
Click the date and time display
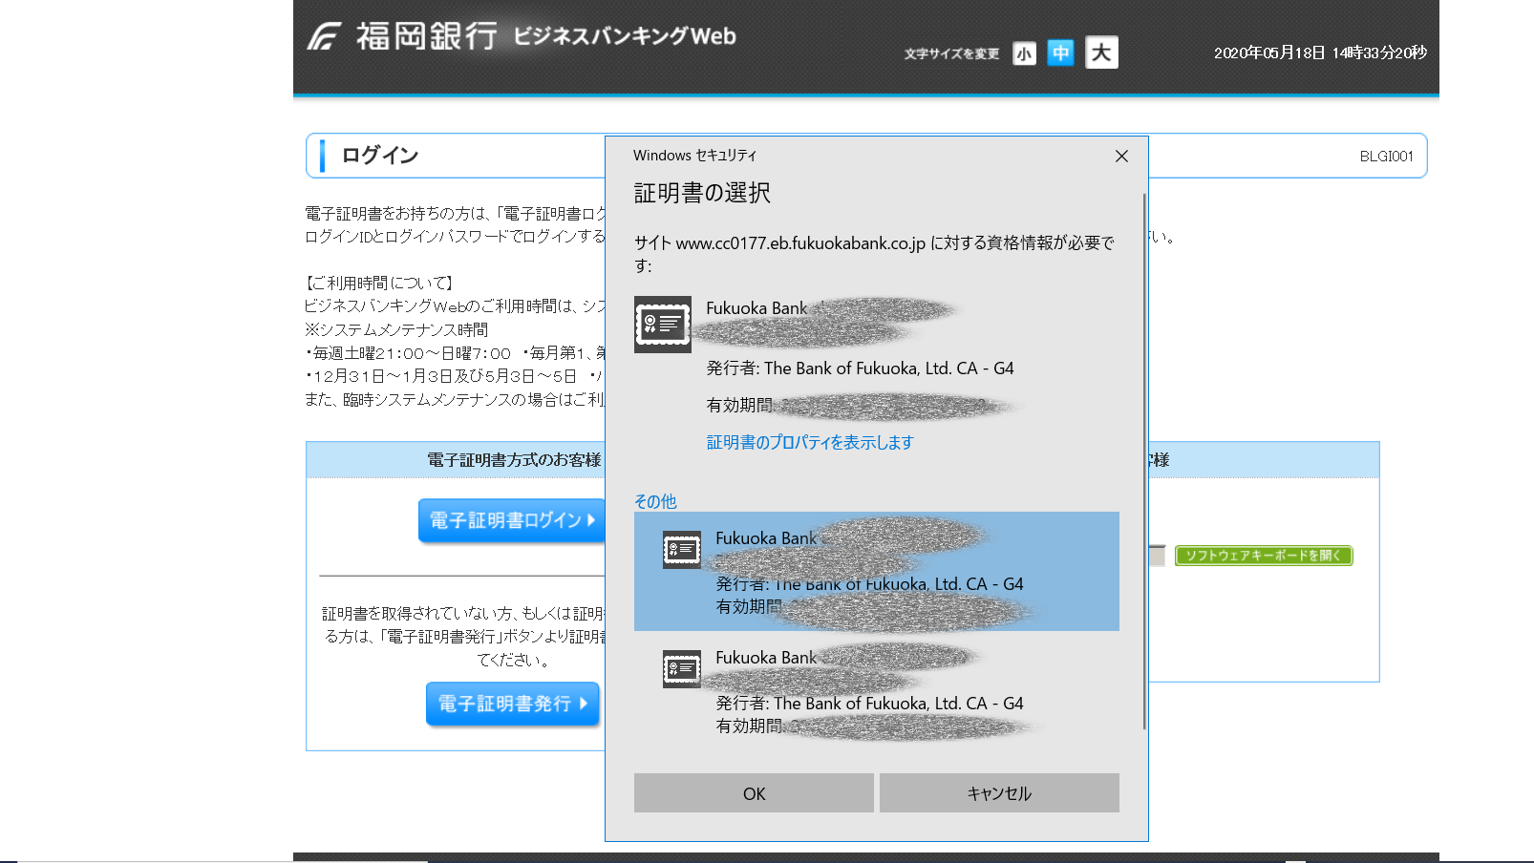coord(1320,53)
